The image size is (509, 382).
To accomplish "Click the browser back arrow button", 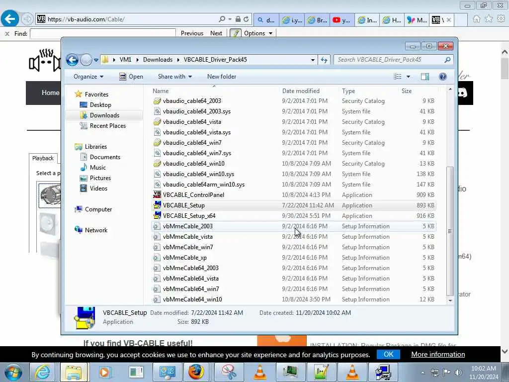I will 10,19.
